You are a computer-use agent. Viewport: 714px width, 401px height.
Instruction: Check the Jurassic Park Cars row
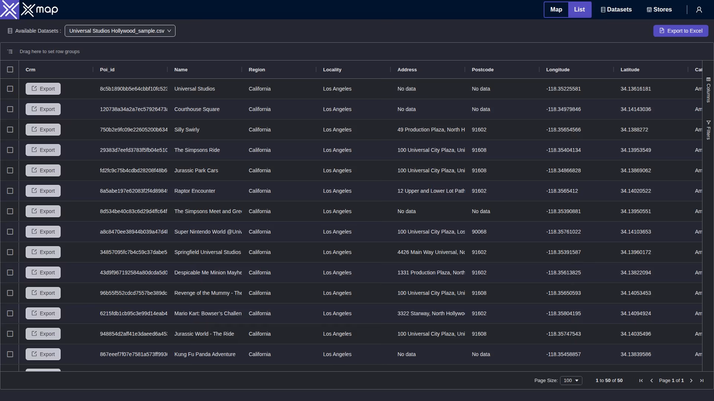(10, 170)
